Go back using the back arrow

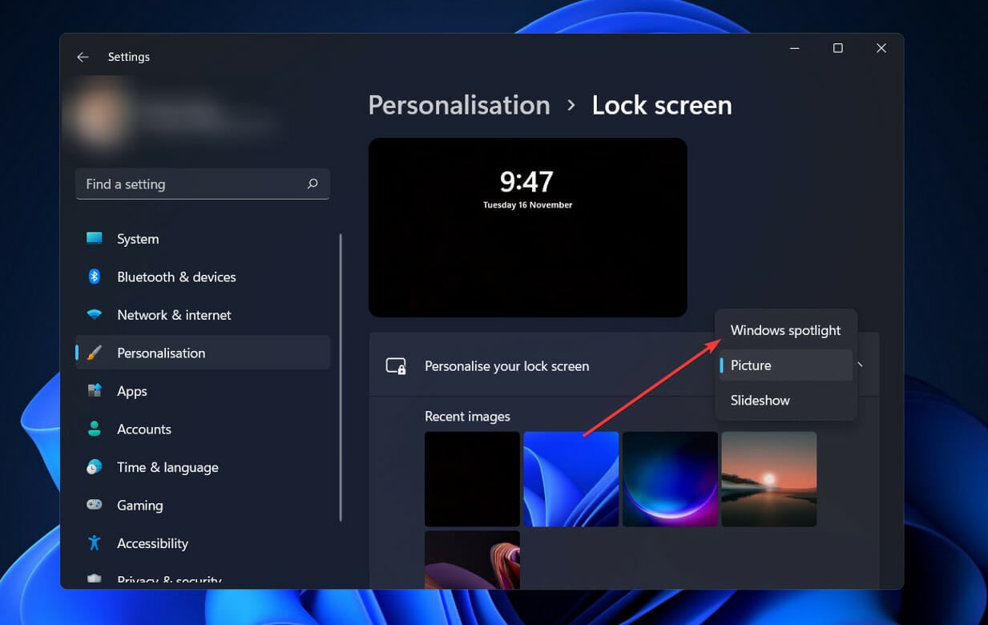(x=83, y=57)
